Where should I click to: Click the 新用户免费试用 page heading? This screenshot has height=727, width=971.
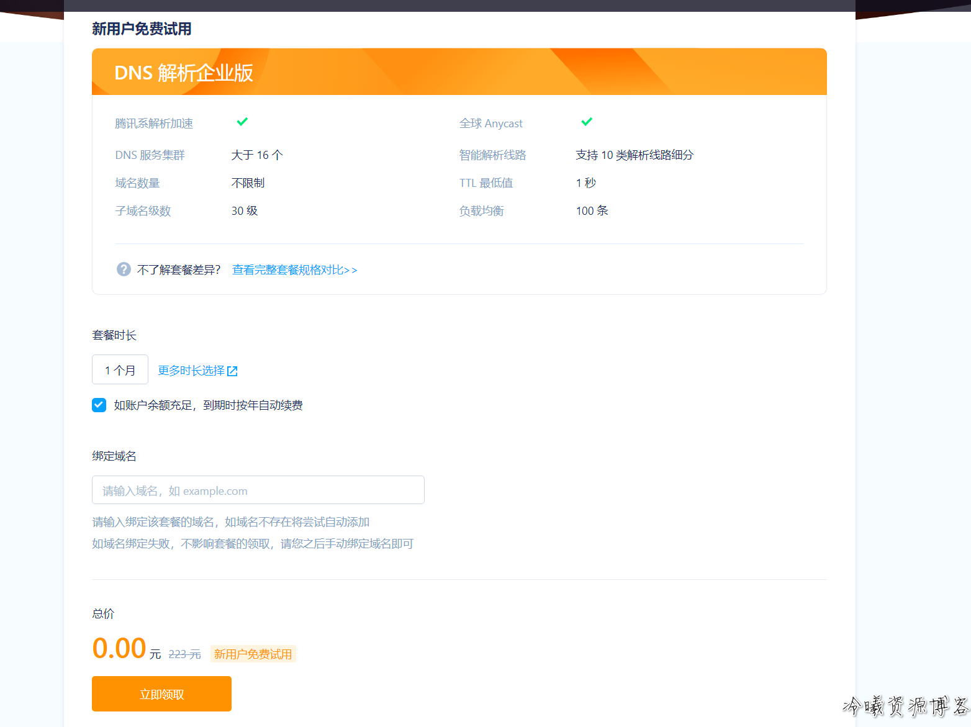pos(142,29)
